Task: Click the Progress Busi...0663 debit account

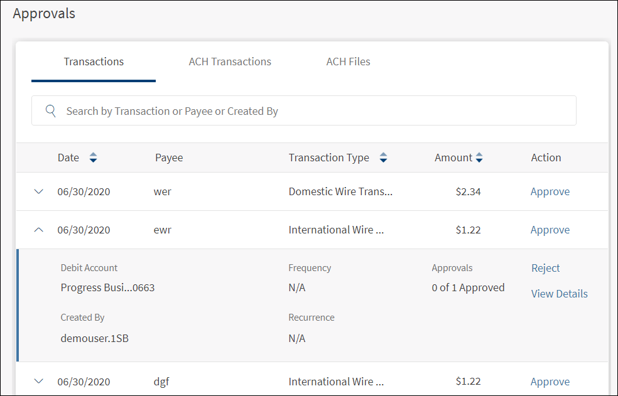Action: [x=107, y=288]
